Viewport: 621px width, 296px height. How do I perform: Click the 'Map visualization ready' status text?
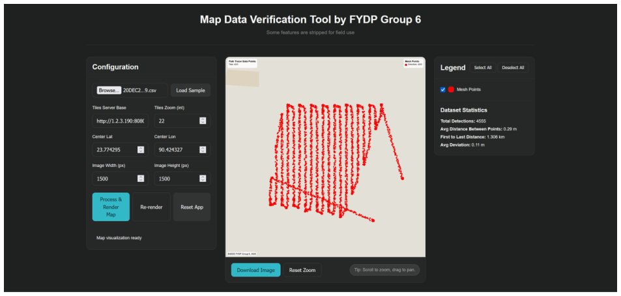[x=119, y=238]
